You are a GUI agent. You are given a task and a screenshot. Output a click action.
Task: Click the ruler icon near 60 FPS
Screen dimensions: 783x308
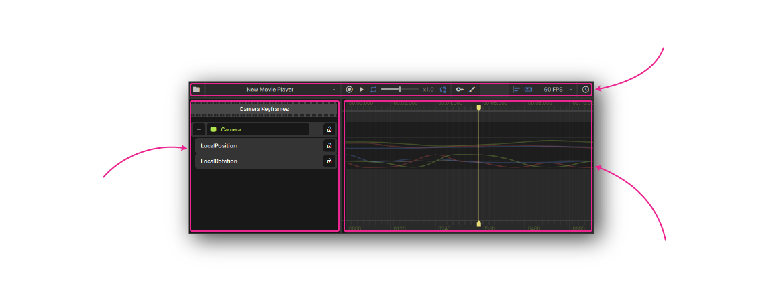click(x=528, y=89)
